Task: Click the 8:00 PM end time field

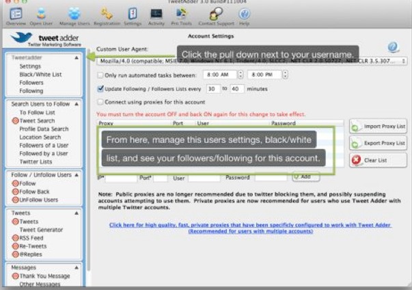Action: click(265, 75)
